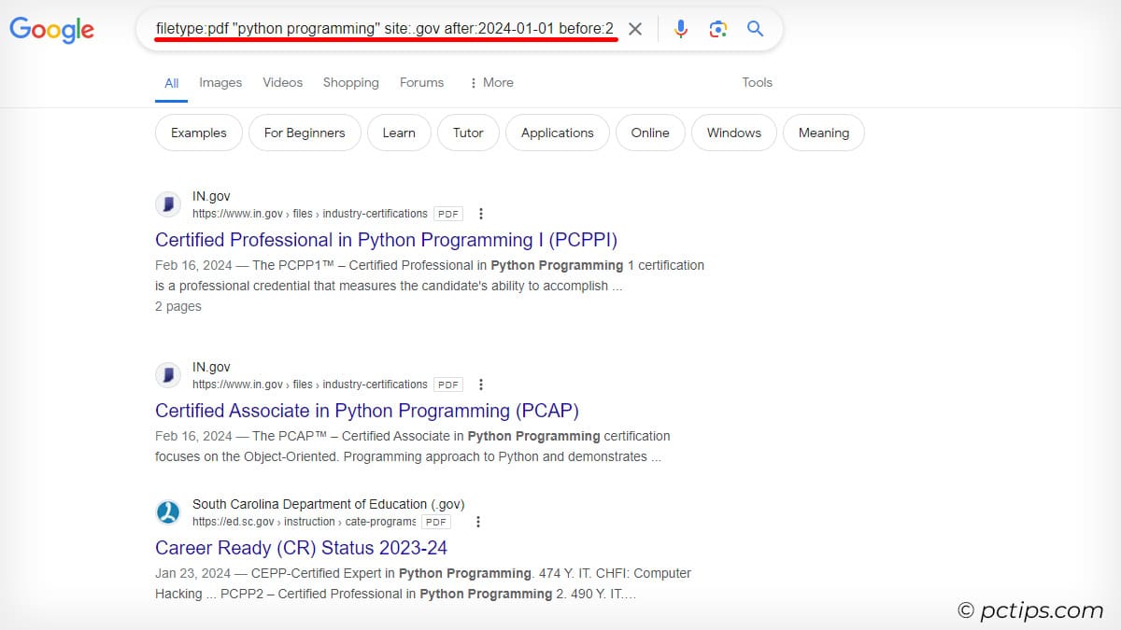
Task: Click the PDF badge on the PCPPI result
Action: tap(447, 213)
